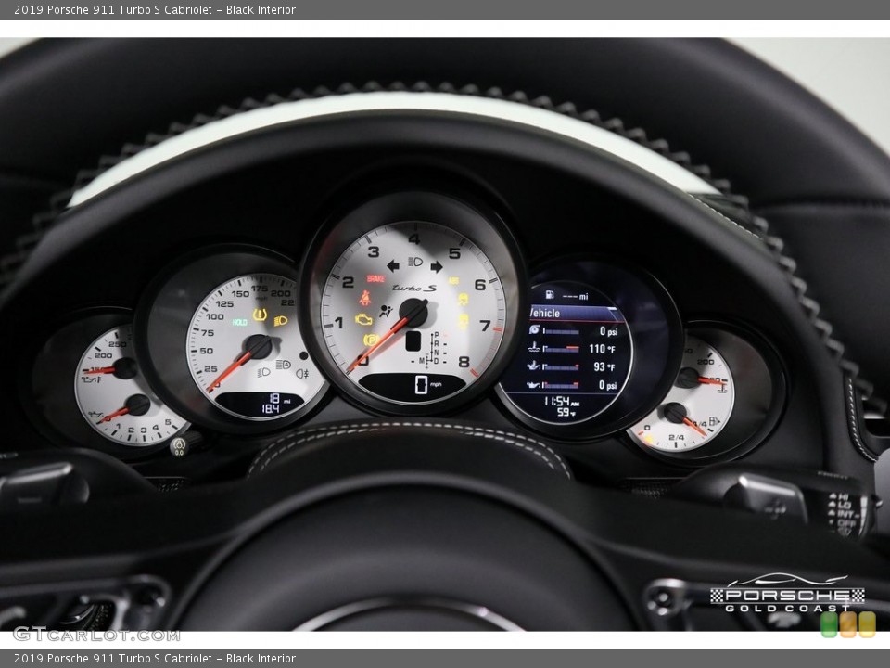Viewport: 890px width, 668px height.
Task: Click the oil can icon in the display's bottom row
Action: (x=534, y=384)
